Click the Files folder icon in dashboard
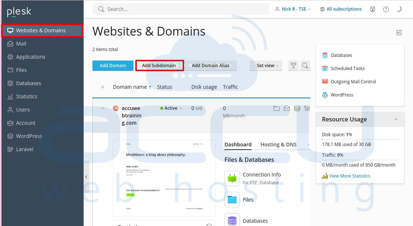The width and height of the screenshot is (413, 226). pyautogui.click(x=232, y=200)
